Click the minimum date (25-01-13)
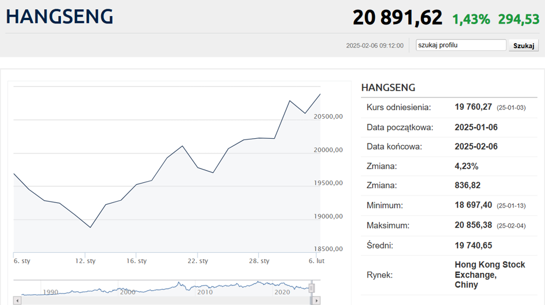This screenshot has height=305, width=545. point(511,206)
